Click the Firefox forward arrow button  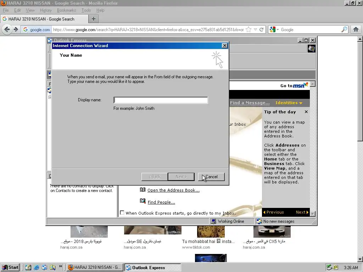(16, 30)
